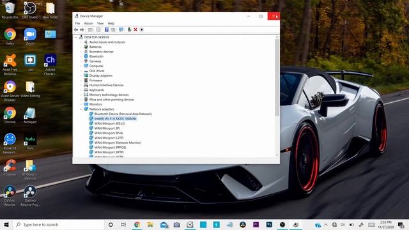Screen dimensions: 409x230
Task: Select the CCleaner desktop icon
Action: click(x=10, y=167)
